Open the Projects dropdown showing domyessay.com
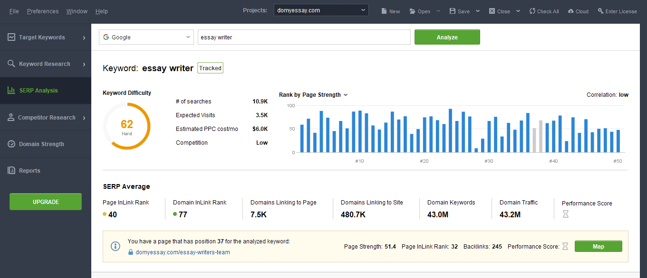Screen dimensions: 647x278 coord(321,9)
